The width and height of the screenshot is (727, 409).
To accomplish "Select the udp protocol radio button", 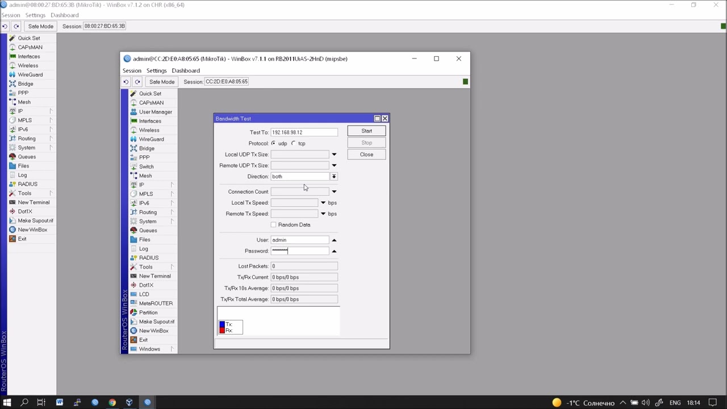I will (x=274, y=143).
